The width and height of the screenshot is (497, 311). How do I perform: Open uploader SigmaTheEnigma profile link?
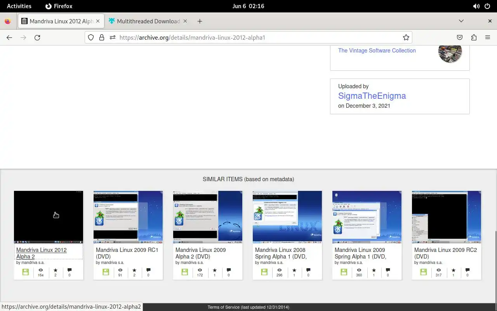pyautogui.click(x=372, y=96)
